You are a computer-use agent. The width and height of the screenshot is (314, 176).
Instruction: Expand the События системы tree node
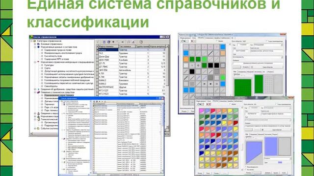[35, 129]
